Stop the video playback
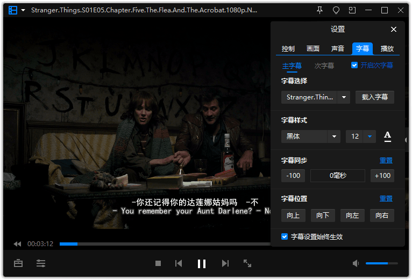 (x=158, y=263)
